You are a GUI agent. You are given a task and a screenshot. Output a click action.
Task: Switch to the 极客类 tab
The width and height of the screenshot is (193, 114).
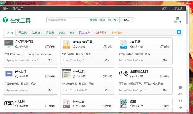point(49,33)
